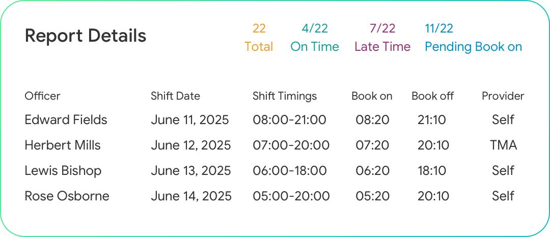Sort by Officer column header

pyautogui.click(x=42, y=96)
